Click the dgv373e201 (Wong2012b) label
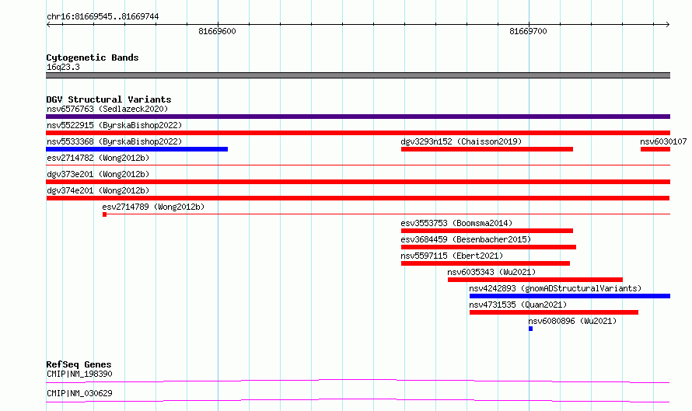This screenshot has width=692, height=411. (x=98, y=174)
